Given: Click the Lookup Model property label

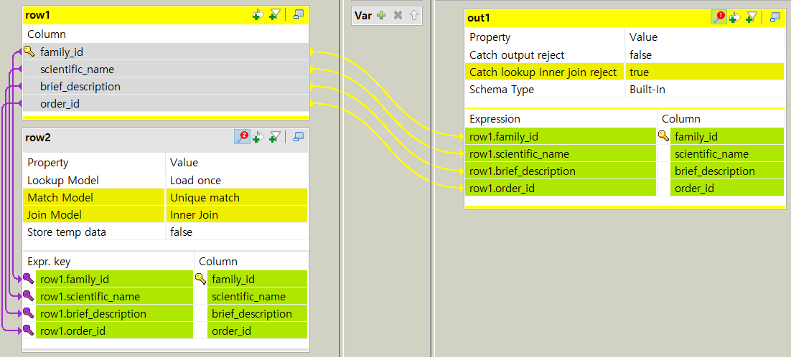Looking at the screenshot, I should coord(63,180).
